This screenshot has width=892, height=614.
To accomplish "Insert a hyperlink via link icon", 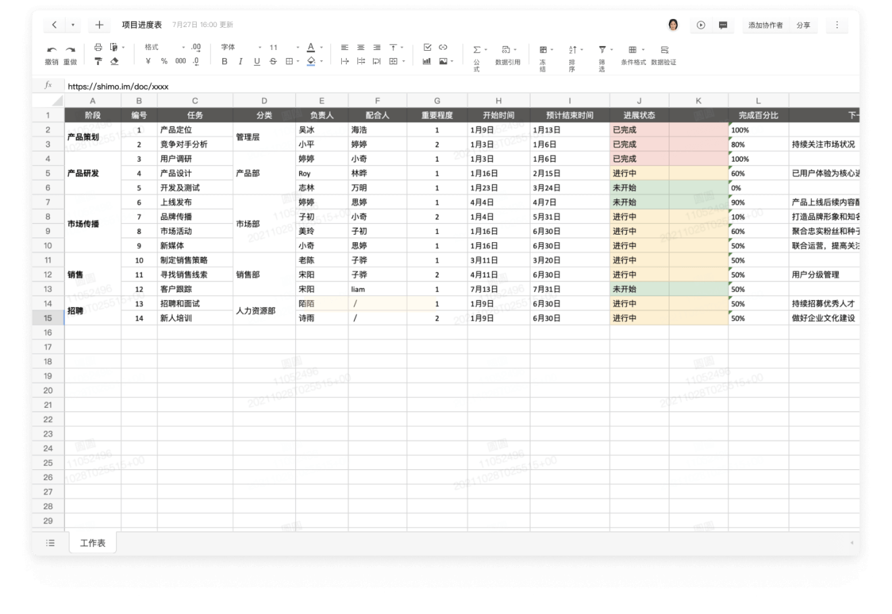I will (x=443, y=47).
